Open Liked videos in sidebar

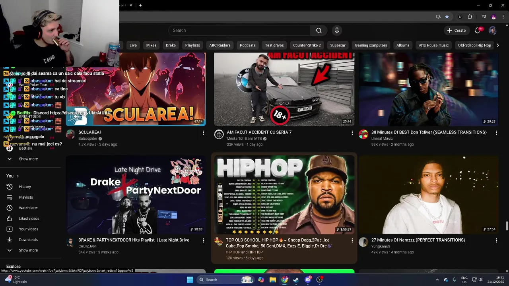pyautogui.click(x=31, y=218)
